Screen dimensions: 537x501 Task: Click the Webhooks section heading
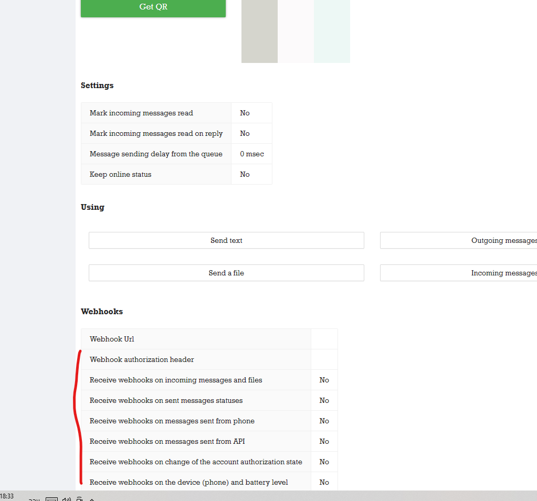click(x=102, y=312)
